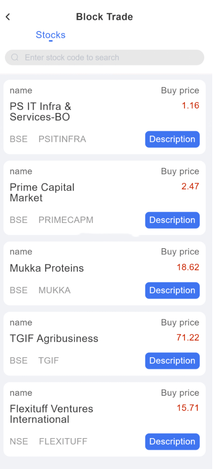The height and width of the screenshot is (469, 214).
Task: Open Description for Prime Capital Market
Action: click(172, 220)
